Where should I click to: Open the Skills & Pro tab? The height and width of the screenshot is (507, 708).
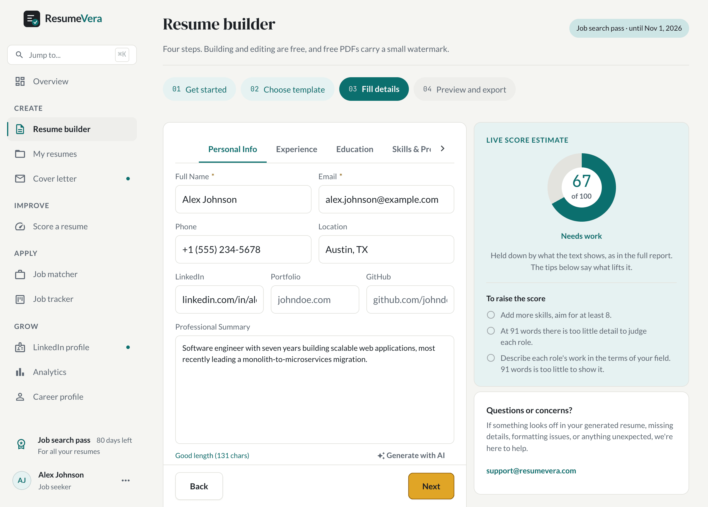point(412,149)
